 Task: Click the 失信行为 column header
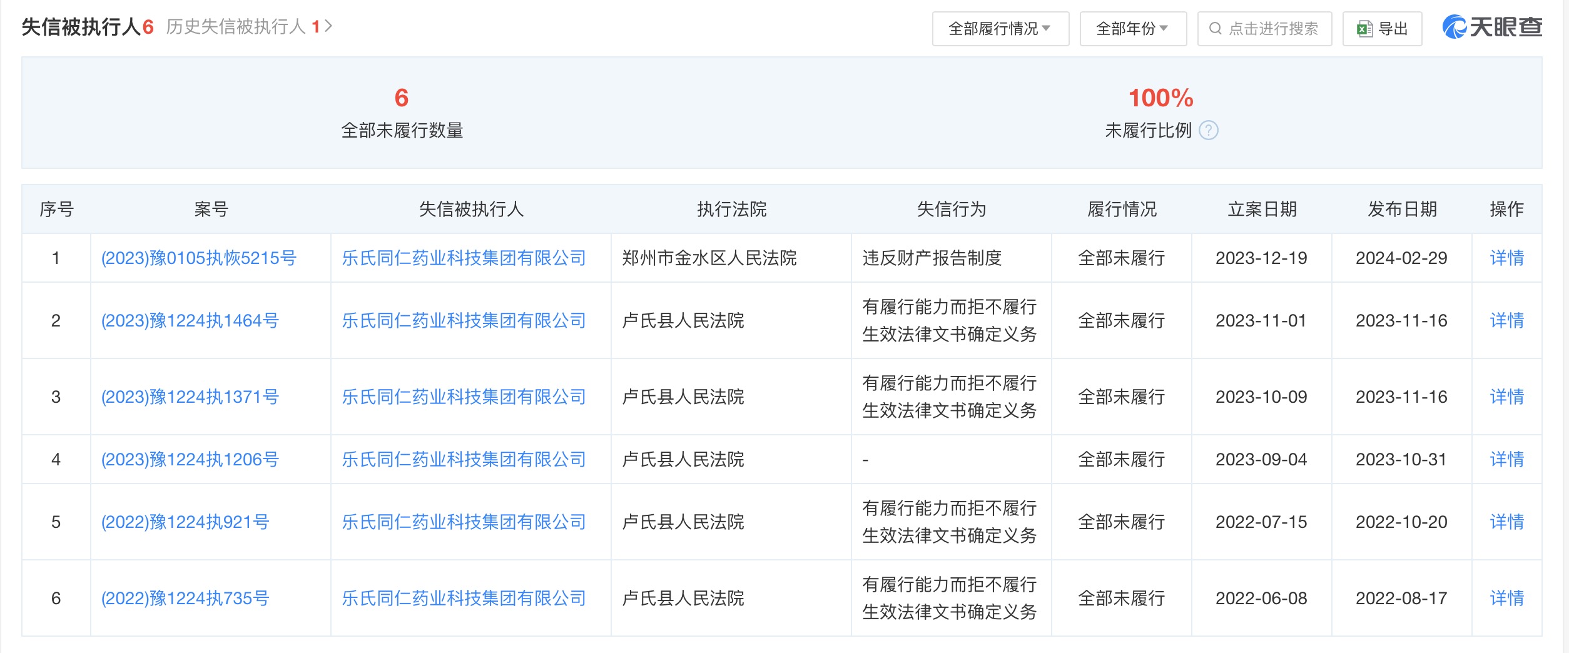(952, 209)
